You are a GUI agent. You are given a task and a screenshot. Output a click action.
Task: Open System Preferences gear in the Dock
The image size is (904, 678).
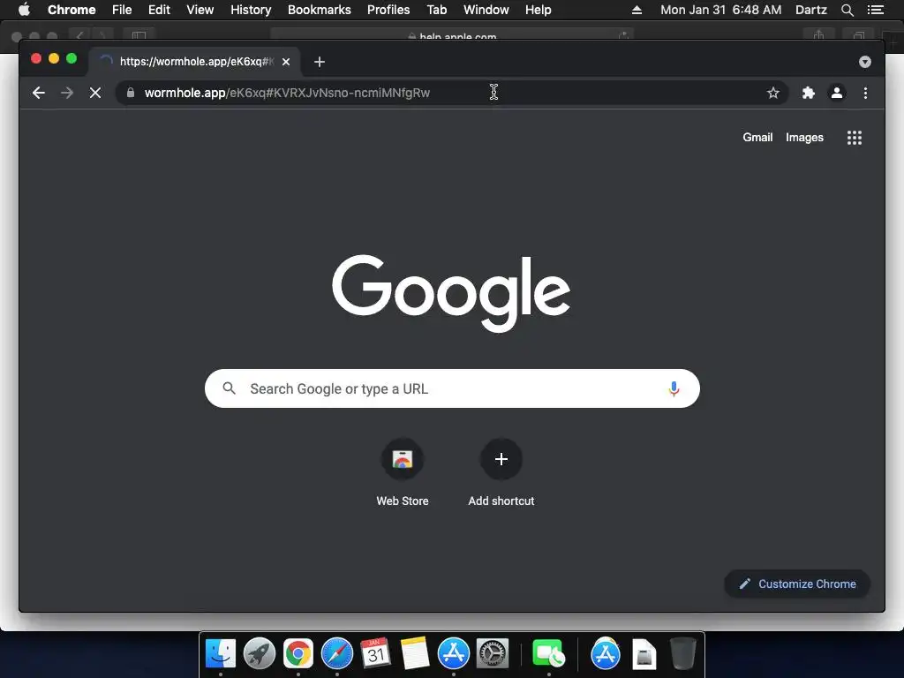coord(493,654)
